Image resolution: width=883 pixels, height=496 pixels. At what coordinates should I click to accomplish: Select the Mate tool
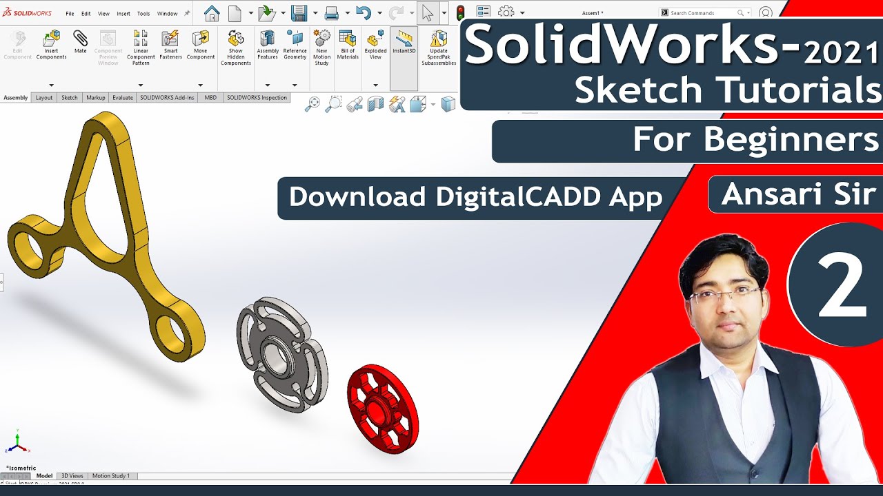tap(81, 41)
